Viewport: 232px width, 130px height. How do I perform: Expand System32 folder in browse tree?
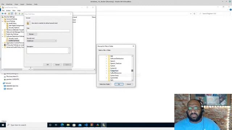106,68
